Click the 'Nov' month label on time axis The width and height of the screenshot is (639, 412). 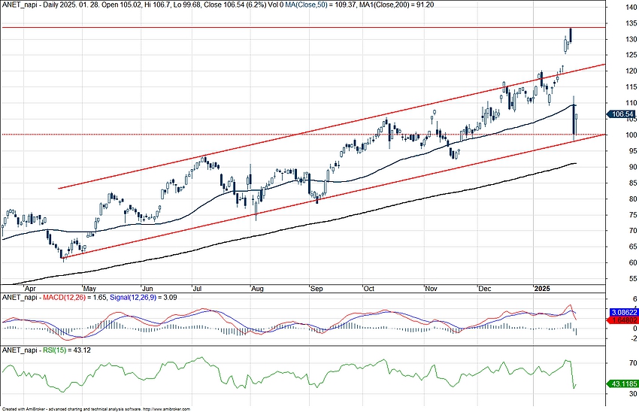pyautogui.click(x=432, y=289)
